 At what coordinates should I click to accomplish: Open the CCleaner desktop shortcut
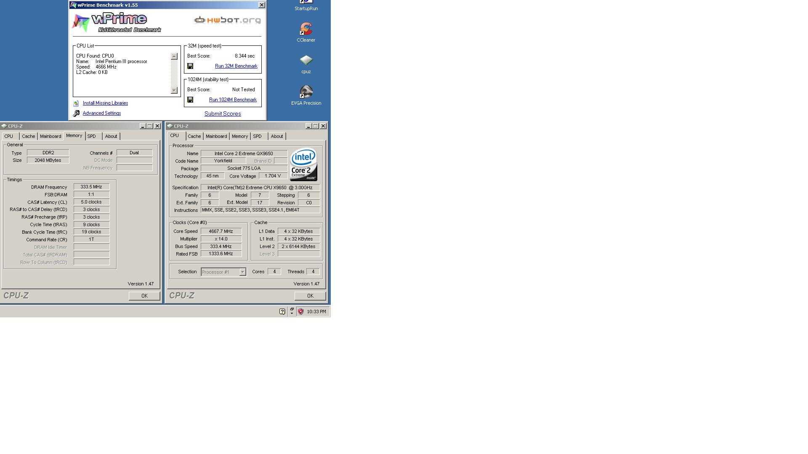[x=306, y=33]
